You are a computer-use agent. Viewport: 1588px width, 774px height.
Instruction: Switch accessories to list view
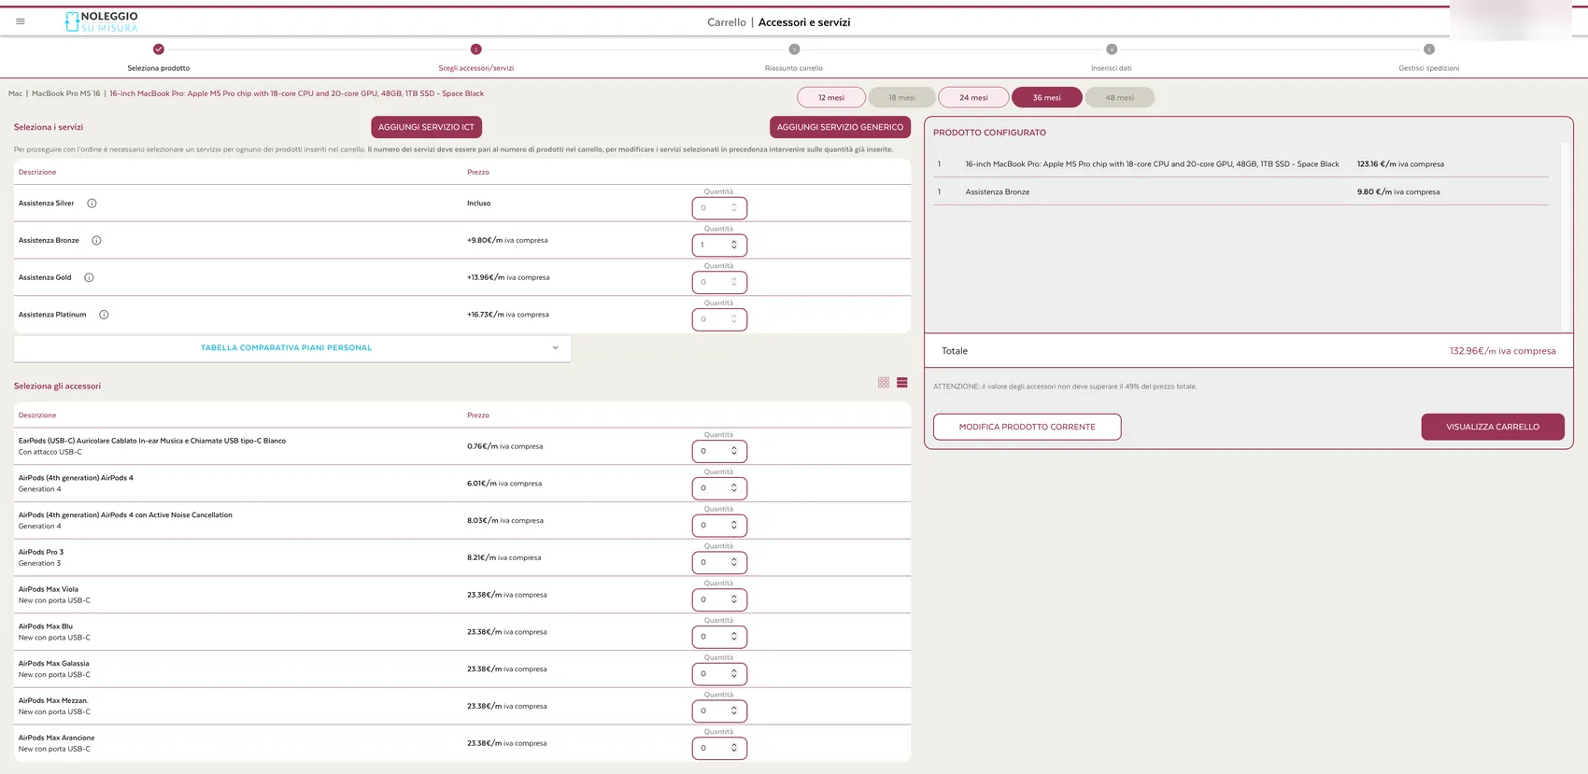[x=902, y=383]
